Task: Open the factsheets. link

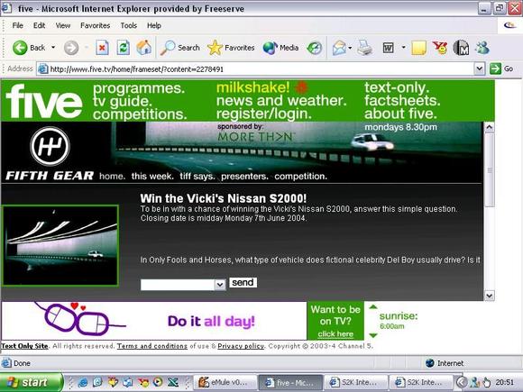Action: [x=402, y=100]
